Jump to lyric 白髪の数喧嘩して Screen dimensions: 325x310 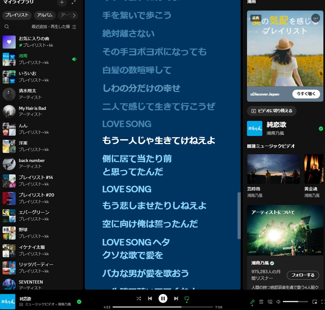click(x=137, y=70)
